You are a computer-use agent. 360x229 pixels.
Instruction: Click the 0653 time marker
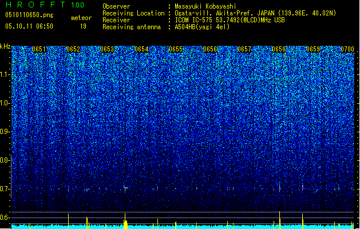pos(107,49)
